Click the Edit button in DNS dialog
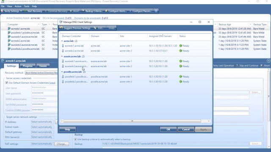The width and height of the screenshot is (271, 152). [x=99, y=28]
